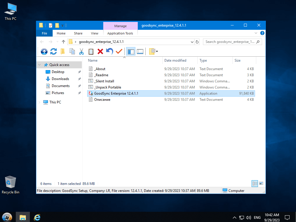
Task: Click the Copy toolbar icon
Action: 72,51
